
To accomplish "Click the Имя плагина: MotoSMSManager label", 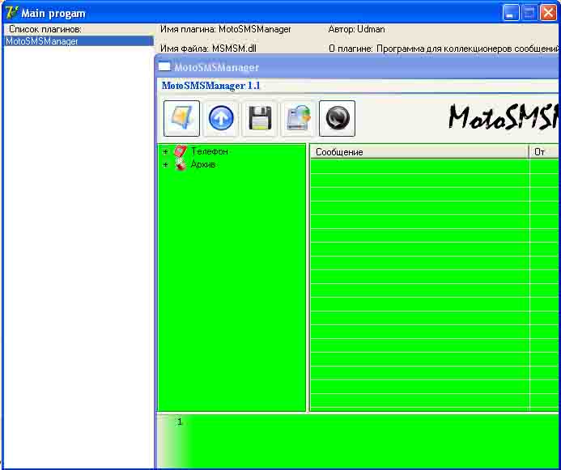I will [x=226, y=29].
